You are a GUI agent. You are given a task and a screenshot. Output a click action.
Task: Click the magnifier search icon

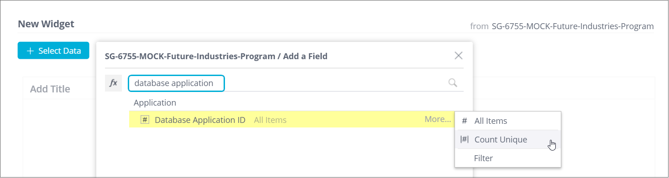click(453, 83)
